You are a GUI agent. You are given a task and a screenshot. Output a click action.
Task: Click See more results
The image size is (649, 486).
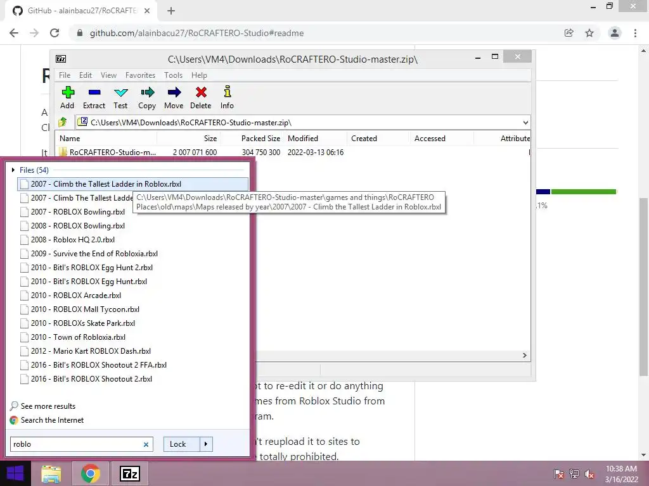pyautogui.click(x=48, y=406)
